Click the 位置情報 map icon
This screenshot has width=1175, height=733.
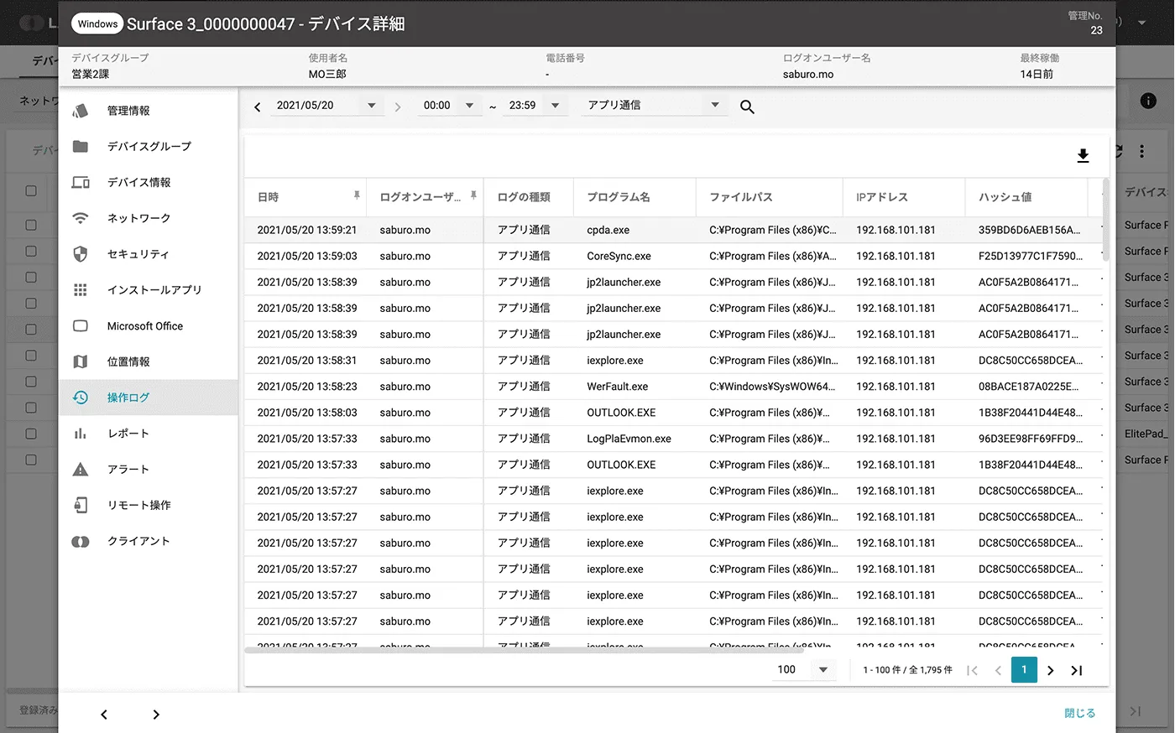click(81, 361)
